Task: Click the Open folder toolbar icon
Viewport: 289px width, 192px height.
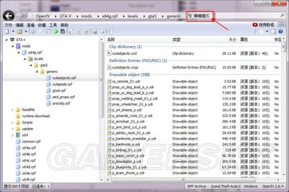Action: pyautogui.click(x=20, y=31)
